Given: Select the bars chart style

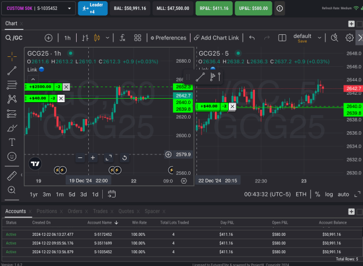Looking at the screenshot, I should pos(85,38).
